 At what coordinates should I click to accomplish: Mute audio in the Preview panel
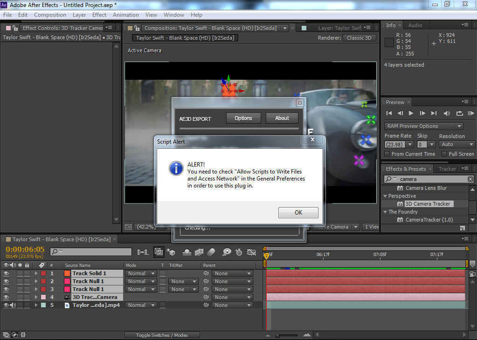[x=447, y=113]
